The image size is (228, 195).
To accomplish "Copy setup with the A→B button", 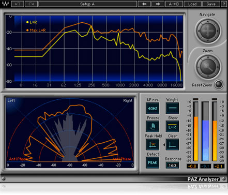I will (x=174, y=4).
